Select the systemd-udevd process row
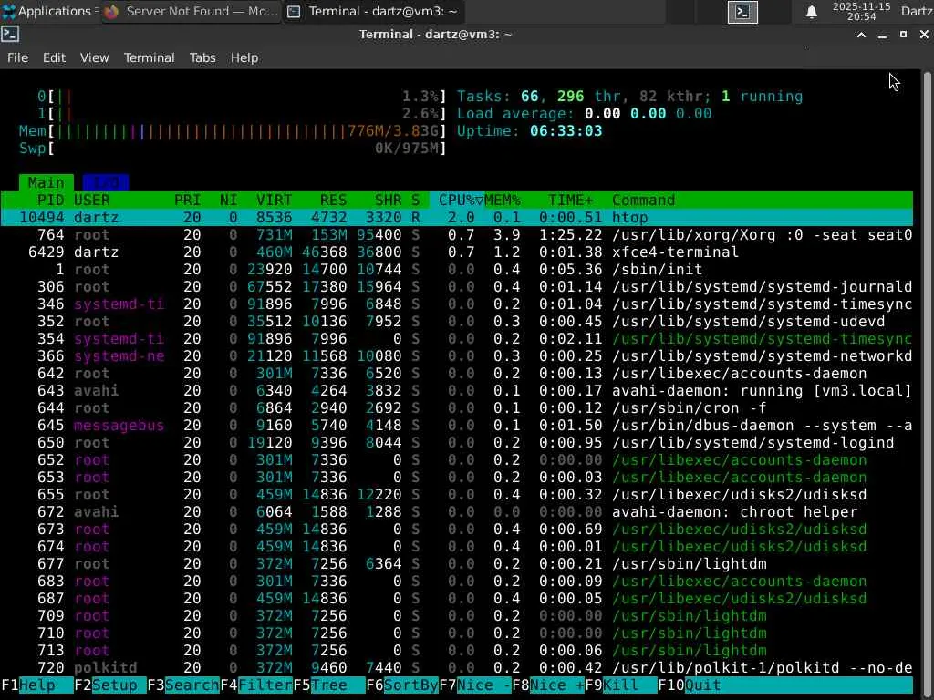Viewport: 934px width, 700px height. click(457, 322)
